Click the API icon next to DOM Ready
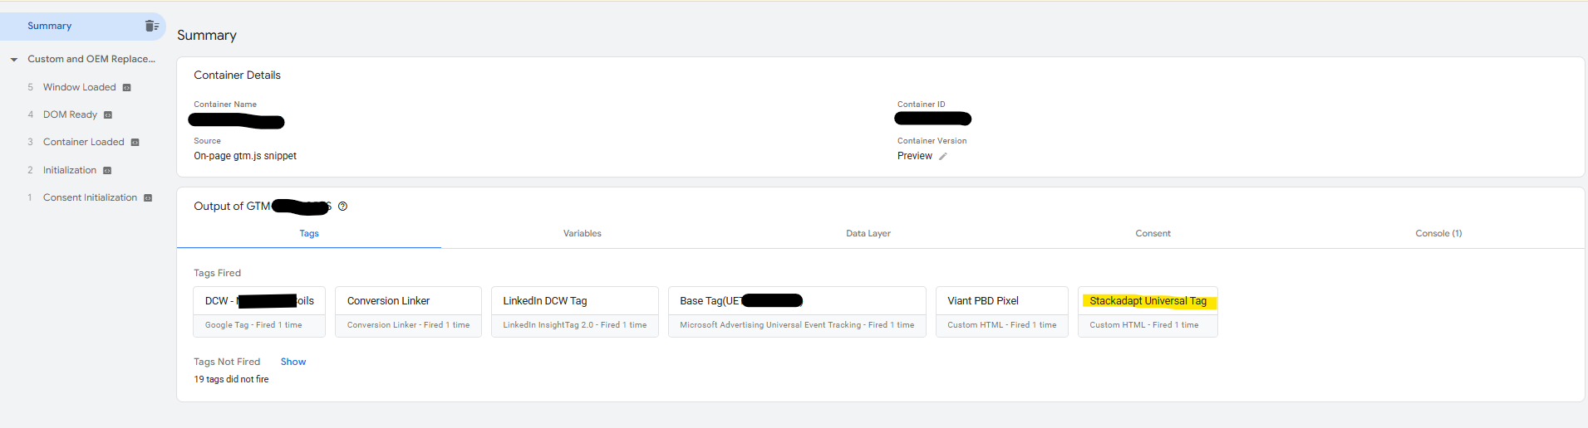 tap(108, 115)
